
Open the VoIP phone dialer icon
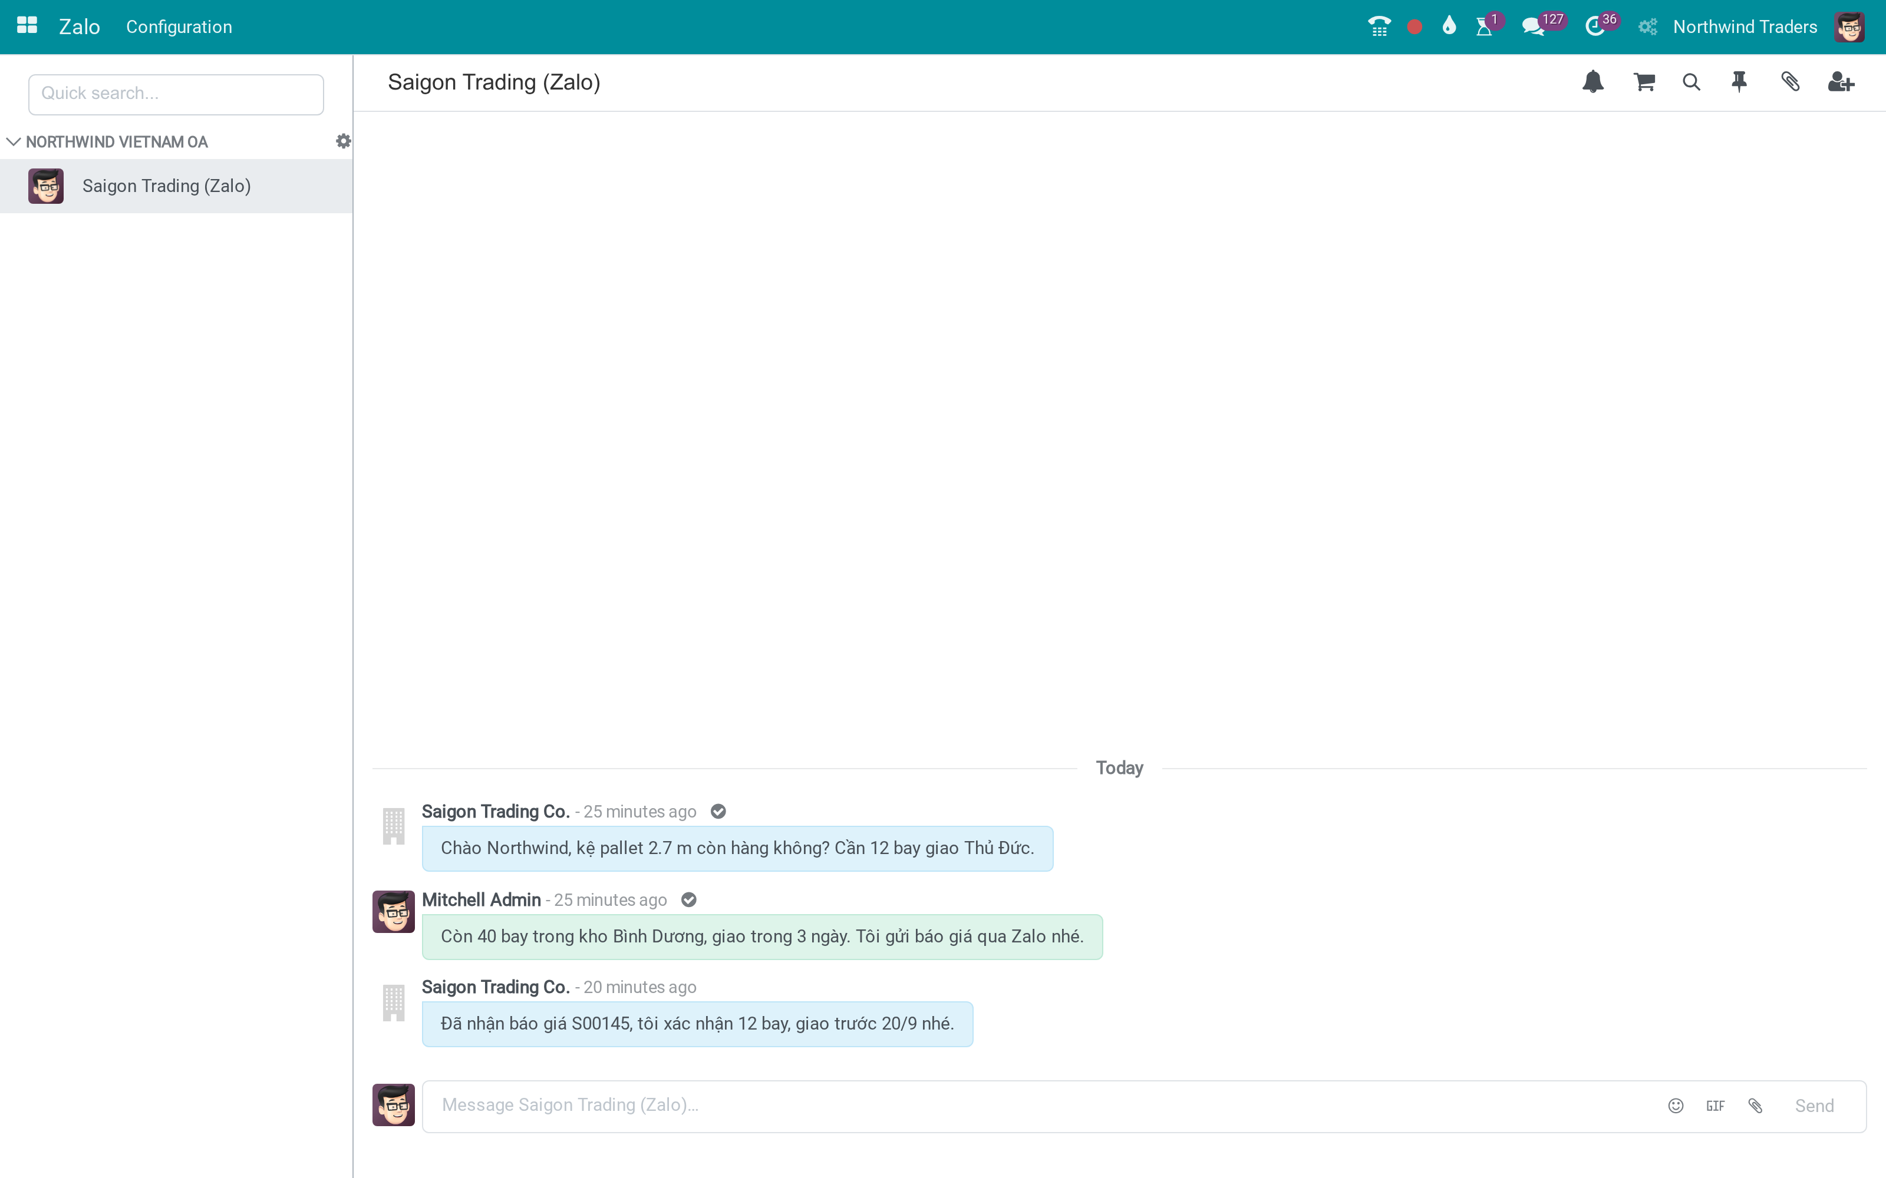tap(1379, 27)
